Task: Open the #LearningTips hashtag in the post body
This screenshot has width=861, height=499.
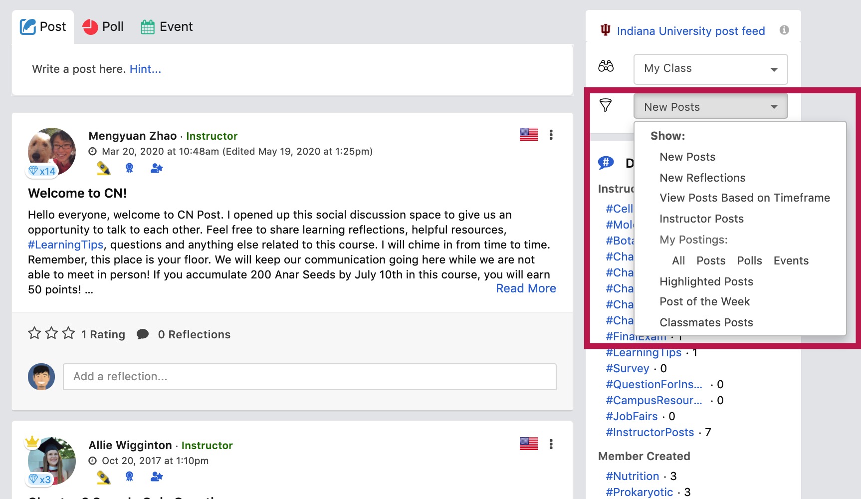Action: [66, 245]
